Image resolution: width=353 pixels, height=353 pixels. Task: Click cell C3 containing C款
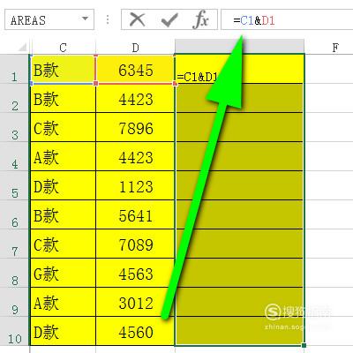pos(63,127)
